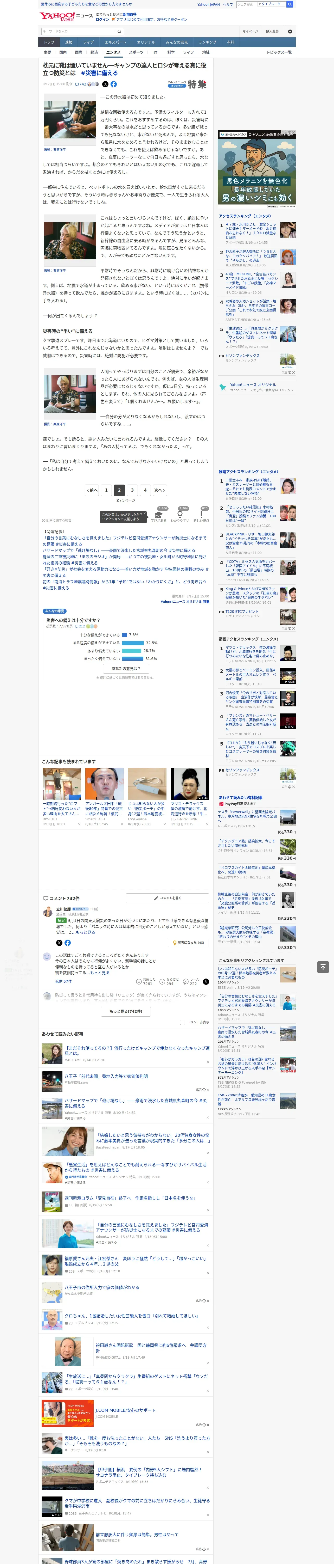Screen dimensions: 334x1564
Task: Click the #災害に備える hashtag in the headline
Action: pos(99,73)
